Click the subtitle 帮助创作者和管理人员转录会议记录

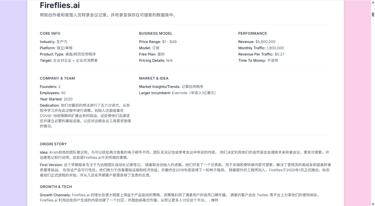[x=108, y=15]
